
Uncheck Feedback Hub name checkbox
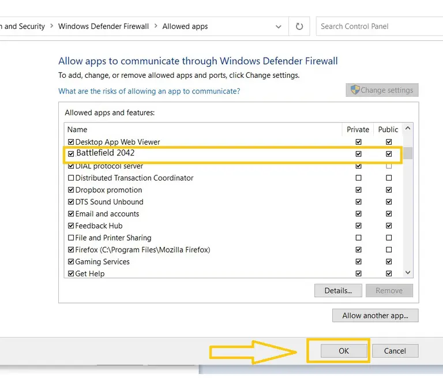[x=71, y=226]
